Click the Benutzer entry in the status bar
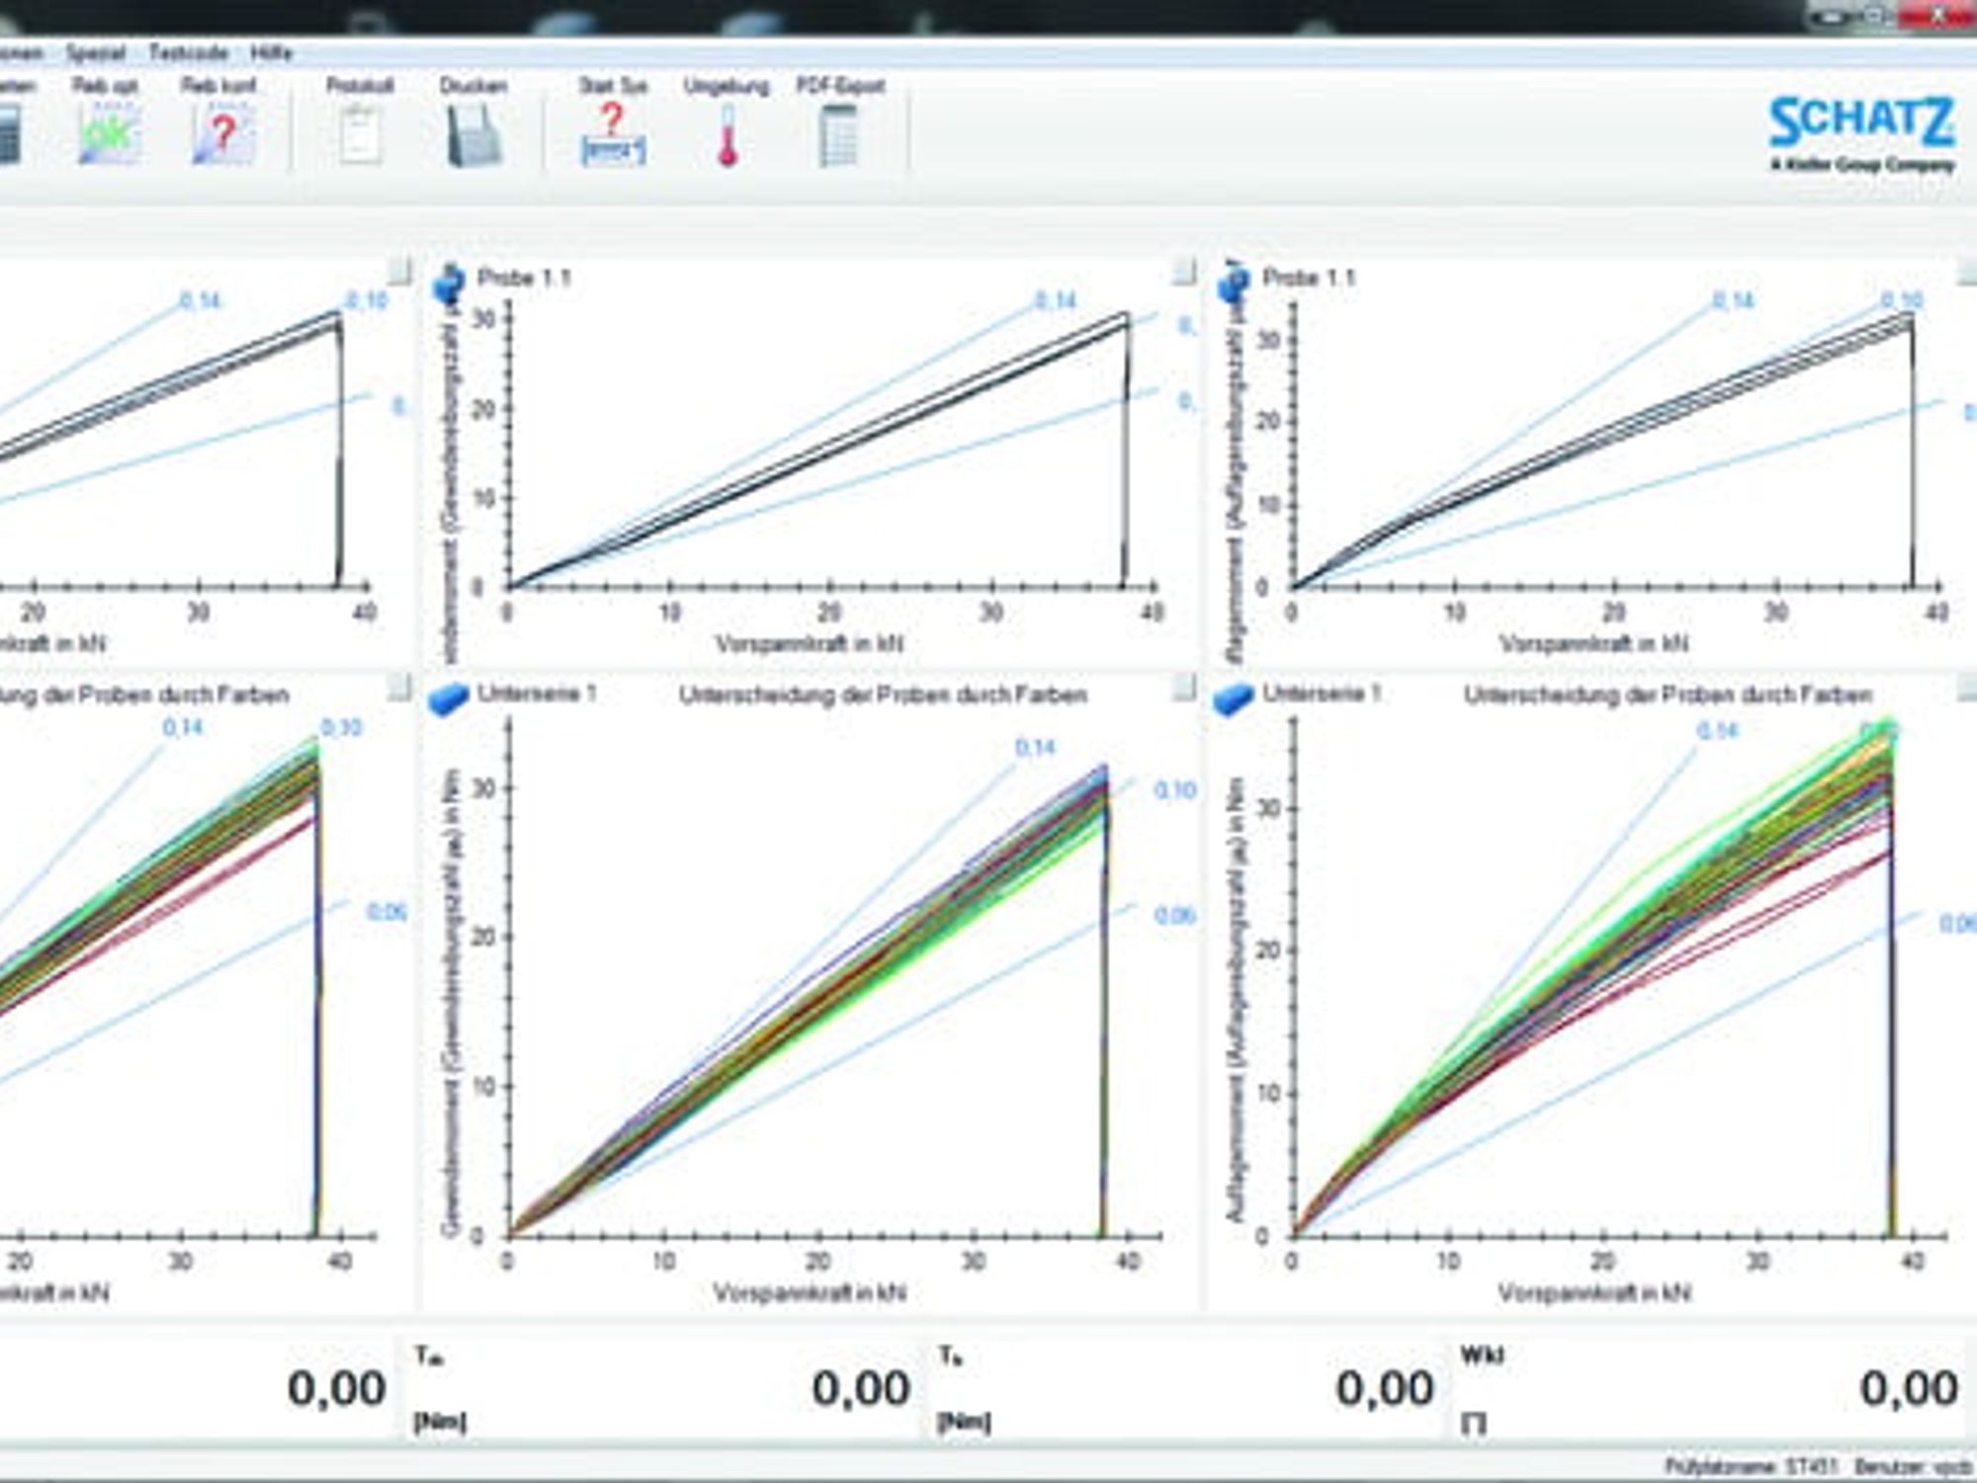This screenshot has height=1483, width=1977. [1912, 1465]
